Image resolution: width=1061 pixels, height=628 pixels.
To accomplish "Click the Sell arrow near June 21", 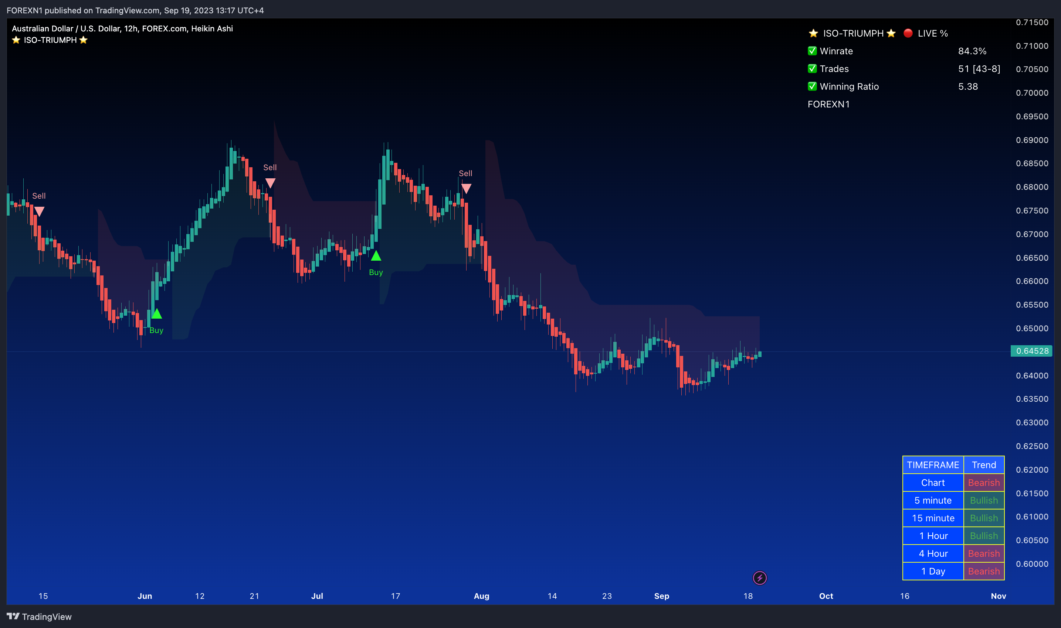I will click(x=270, y=183).
